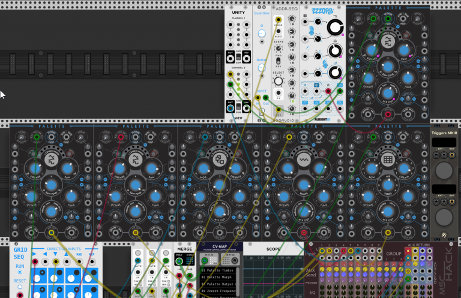461x298 pixels.
Task: Click Zzzorb jack with red cable
Action: coord(328,91)
